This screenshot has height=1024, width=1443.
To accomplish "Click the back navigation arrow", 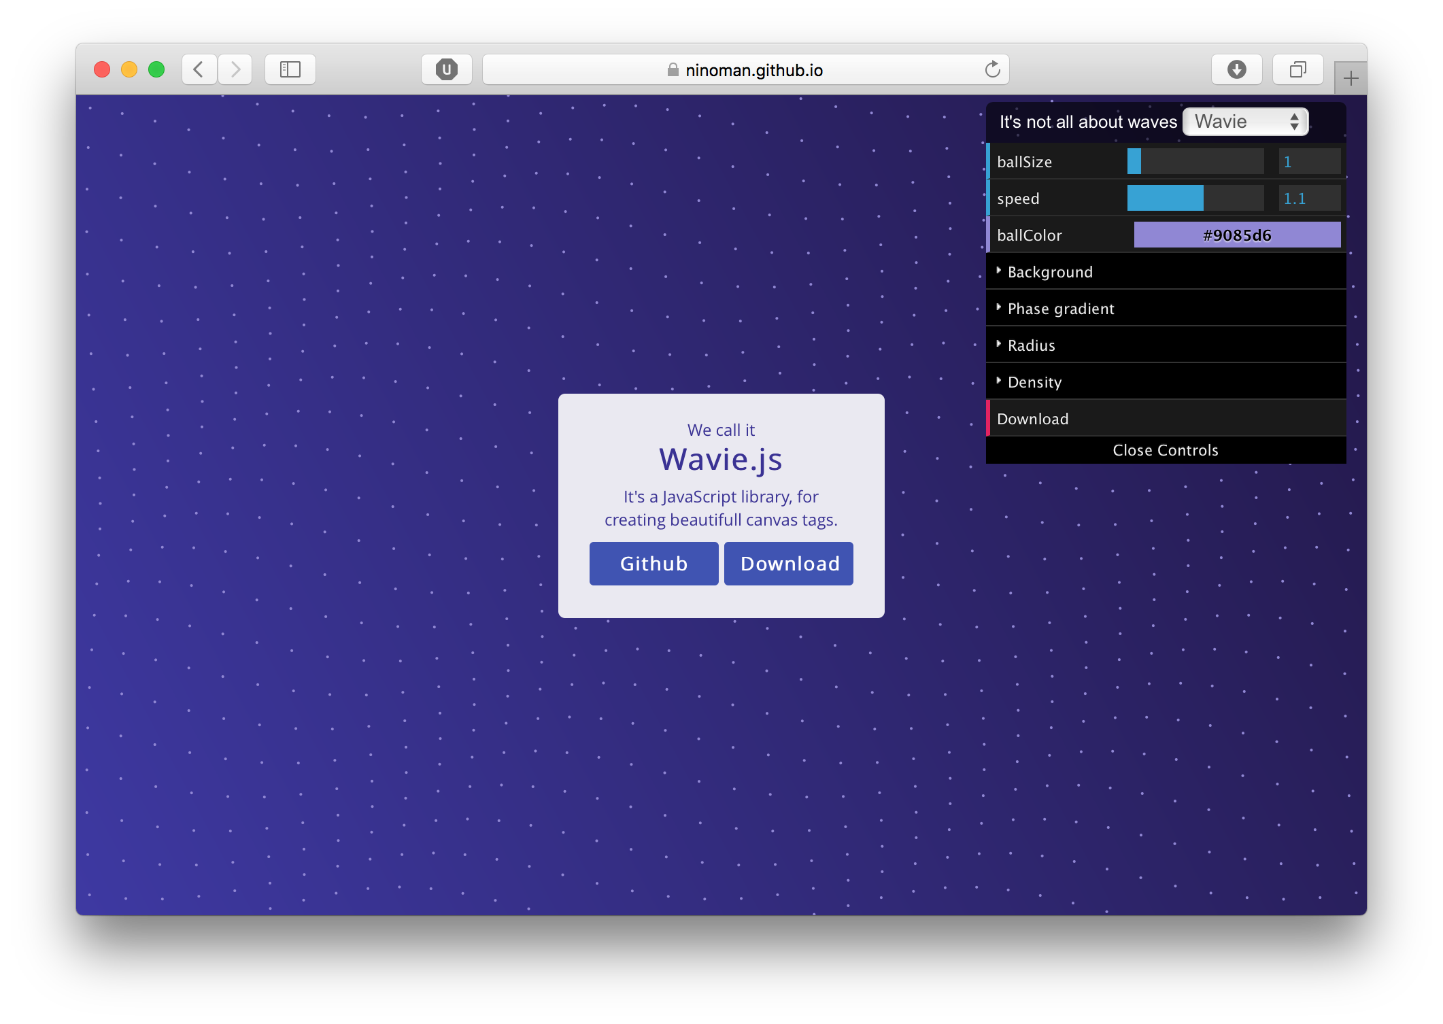I will point(198,69).
